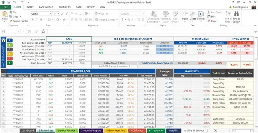Click the yellow number 4 navigation button
Image resolution: width=258 pixels, height=133 pixels.
coord(10,54)
